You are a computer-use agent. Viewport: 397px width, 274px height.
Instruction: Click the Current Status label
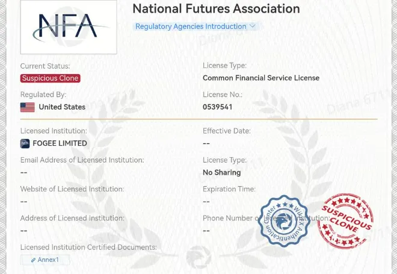pyautogui.click(x=45, y=66)
